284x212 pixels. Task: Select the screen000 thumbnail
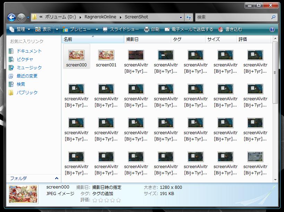(76, 55)
